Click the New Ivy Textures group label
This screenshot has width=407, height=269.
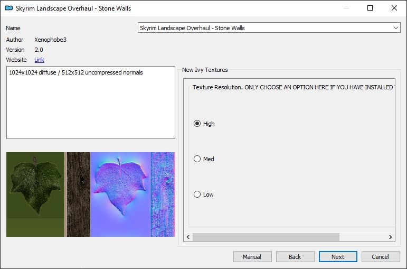point(205,70)
